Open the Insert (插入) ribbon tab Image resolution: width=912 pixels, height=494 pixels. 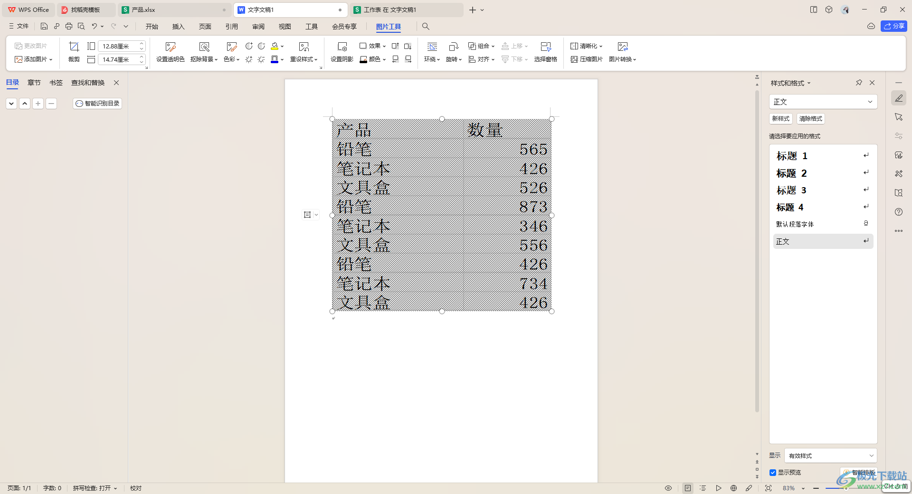(178, 27)
